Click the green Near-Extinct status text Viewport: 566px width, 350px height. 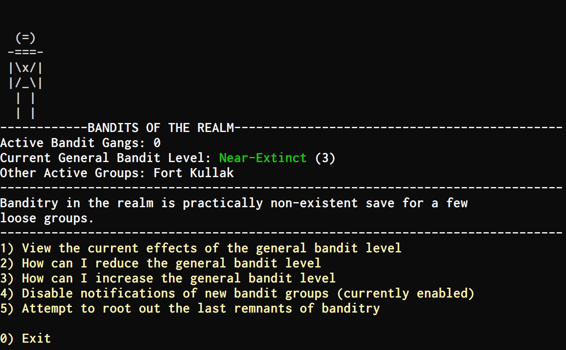pos(263,158)
